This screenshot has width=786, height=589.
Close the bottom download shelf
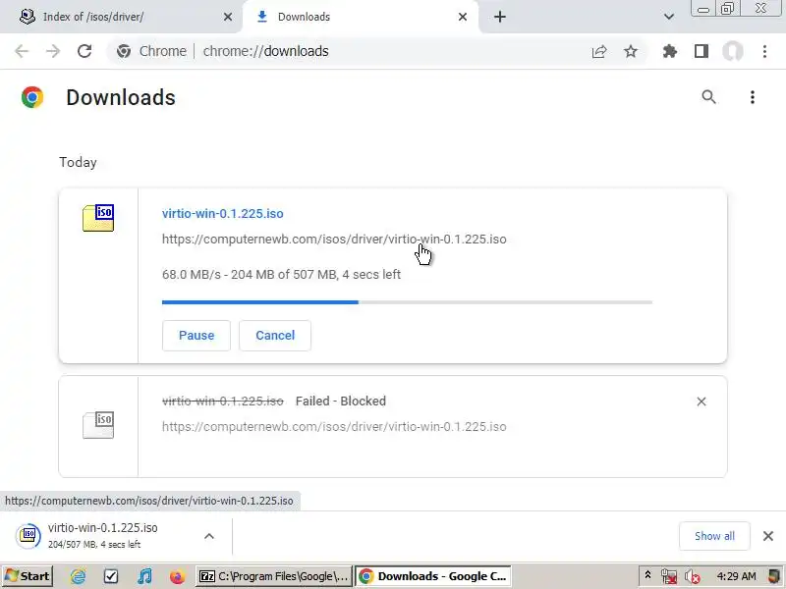768,536
